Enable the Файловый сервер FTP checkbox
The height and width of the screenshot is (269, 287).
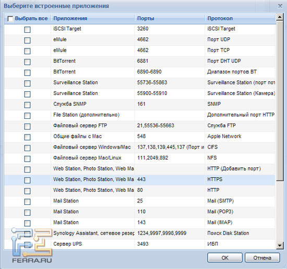(x=27, y=127)
